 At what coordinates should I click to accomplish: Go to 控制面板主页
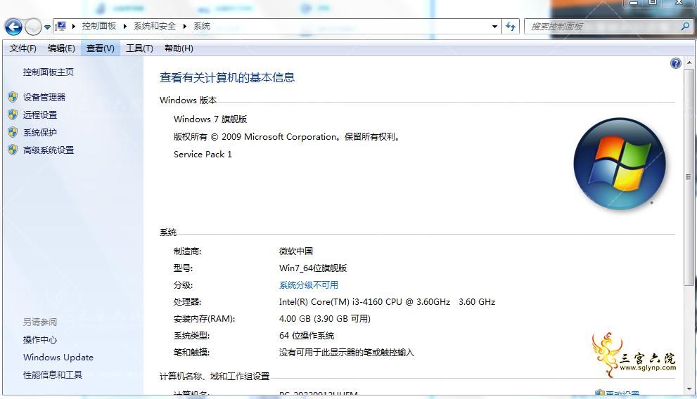click(49, 72)
